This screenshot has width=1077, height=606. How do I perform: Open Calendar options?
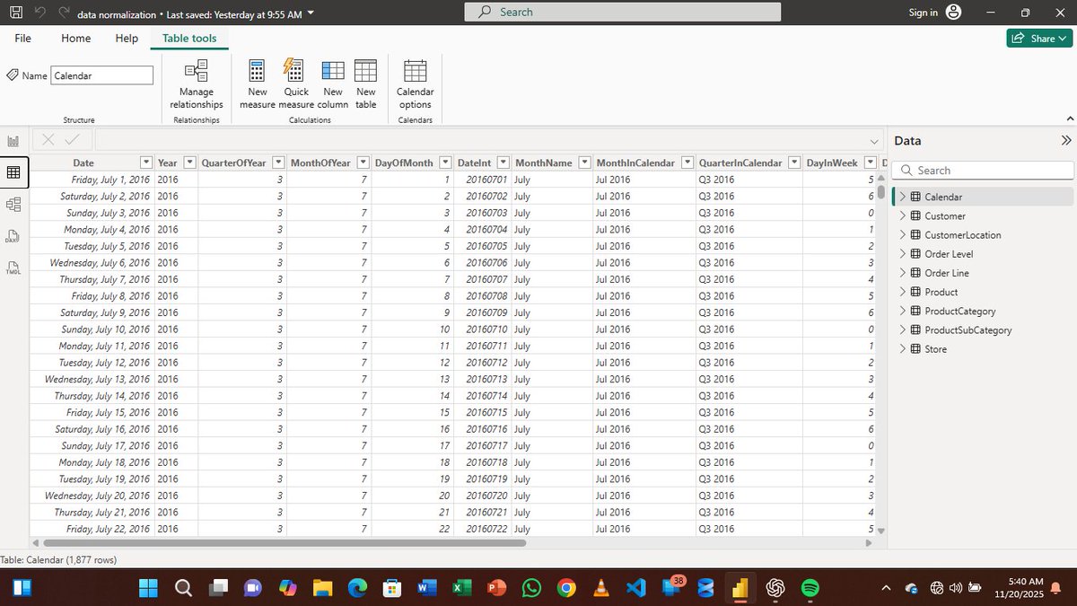pyautogui.click(x=415, y=83)
